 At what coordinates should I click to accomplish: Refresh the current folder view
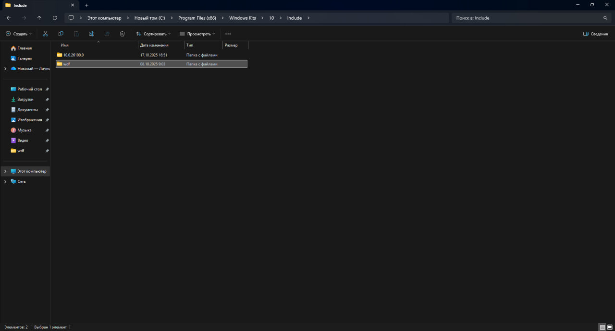pos(54,18)
